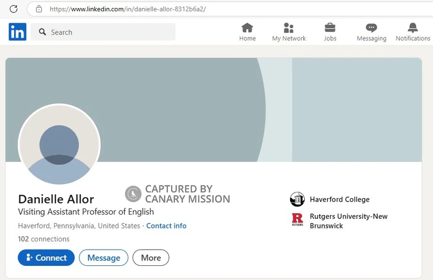Expand the More options button
Screen dimensions: 433x280
[x=151, y=258]
